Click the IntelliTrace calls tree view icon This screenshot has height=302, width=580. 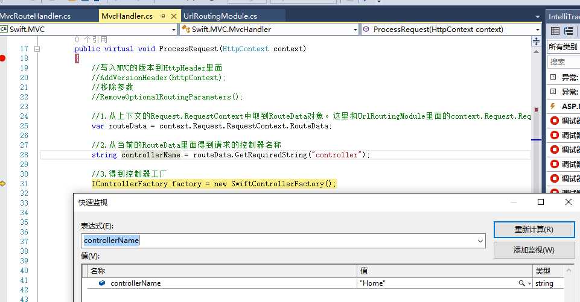point(569,31)
